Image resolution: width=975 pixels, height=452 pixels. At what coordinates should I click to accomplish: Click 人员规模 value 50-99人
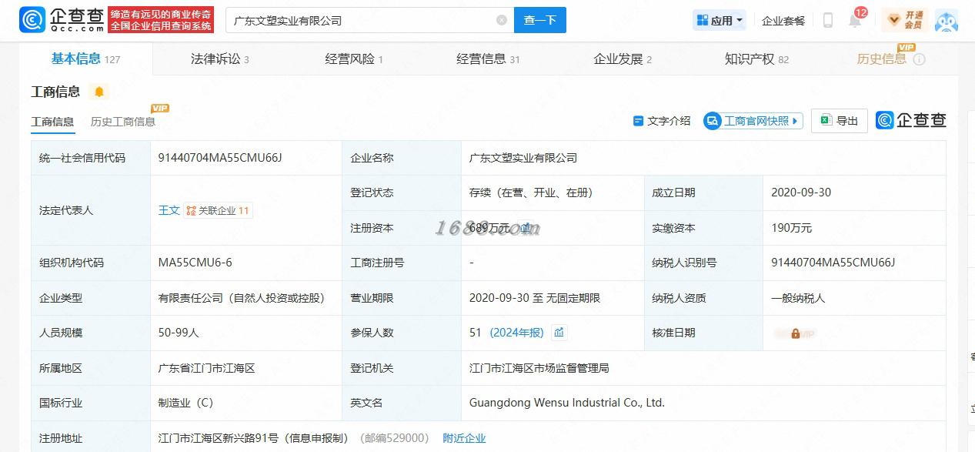[x=179, y=333]
